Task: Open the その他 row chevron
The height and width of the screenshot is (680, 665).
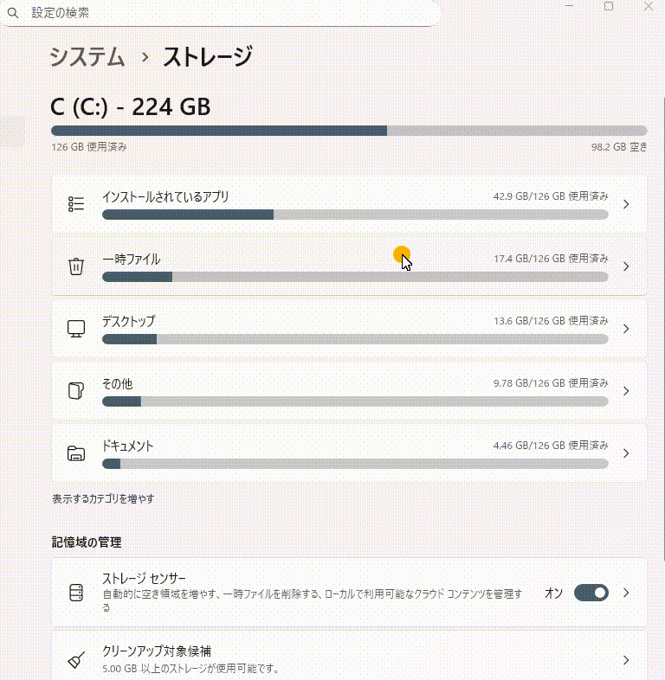Action: 626,391
